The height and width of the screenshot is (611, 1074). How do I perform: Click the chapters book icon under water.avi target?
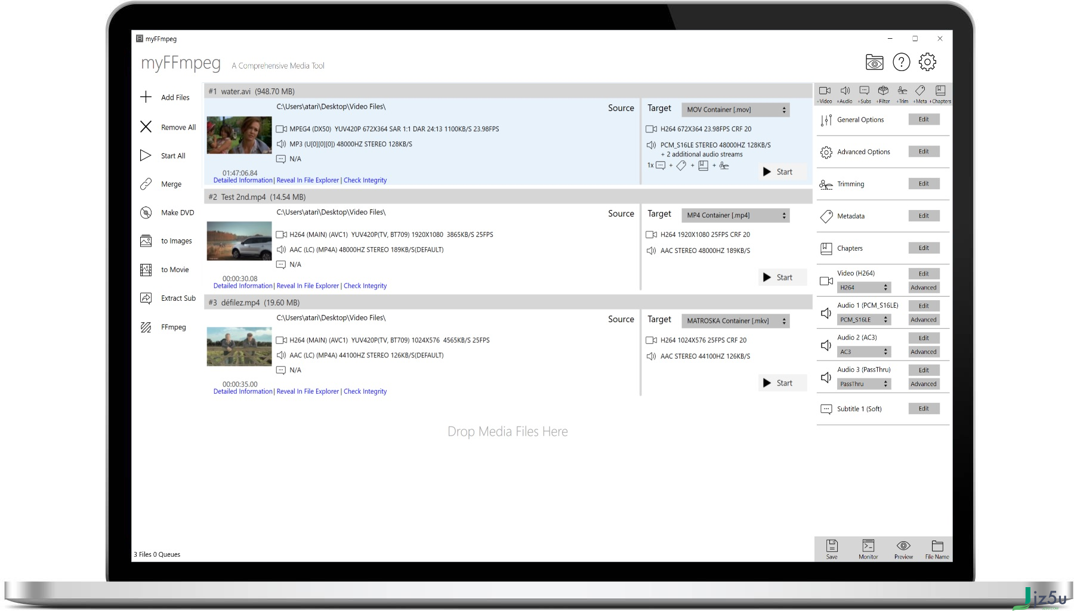click(703, 165)
